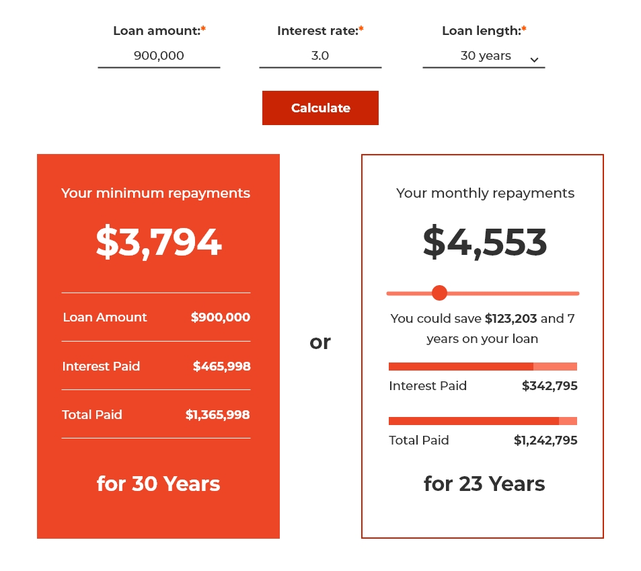Click the monthly repayments slider handle
641x571 pixels.
point(439,293)
